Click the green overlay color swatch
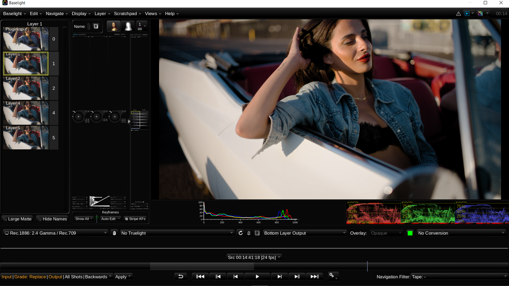Viewport: 509px width, 286px height. point(410,233)
